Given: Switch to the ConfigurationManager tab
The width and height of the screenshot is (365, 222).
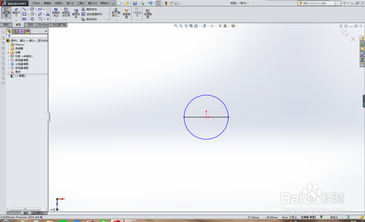Looking at the screenshot, I should (x=21, y=31).
